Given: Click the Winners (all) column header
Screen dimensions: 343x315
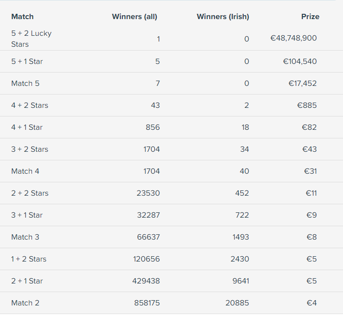Looking at the screenshot, I should [135, 17].
